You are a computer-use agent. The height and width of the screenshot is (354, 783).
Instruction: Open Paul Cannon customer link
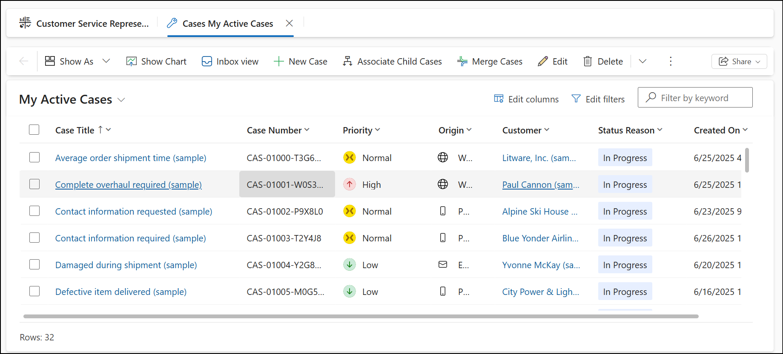(x=541, y=184)
